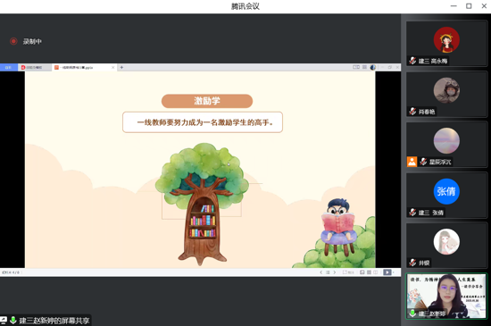Click the muted microphone icon beside 建三 高永梅
This screenshot has height=326, width=491.
pyautogui.click(x=412, y=61)
